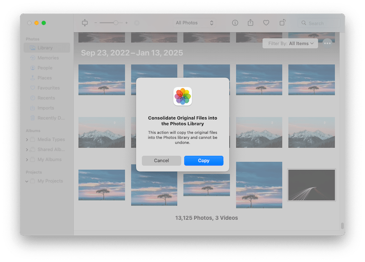Click the Share icon in toolbar

click(250, 23)
